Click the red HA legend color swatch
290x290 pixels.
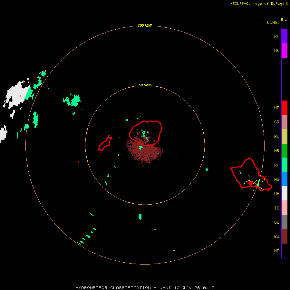(285, 108)
